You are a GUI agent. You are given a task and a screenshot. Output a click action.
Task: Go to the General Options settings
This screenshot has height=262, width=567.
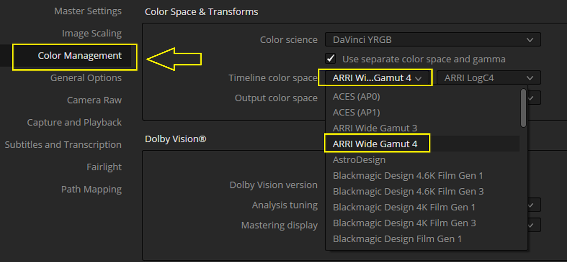point(86,78)
